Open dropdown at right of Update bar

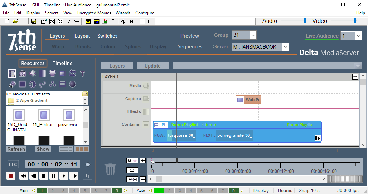pyautogui.click(x=358, y=66)
